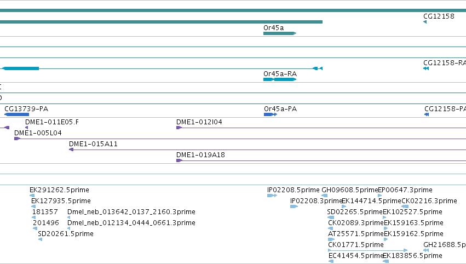
Task: Click the 181357 feature label
Action: tap(45, 212)
